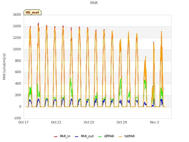Click the Nov 2 x-axis tick label

coord(154,122)
